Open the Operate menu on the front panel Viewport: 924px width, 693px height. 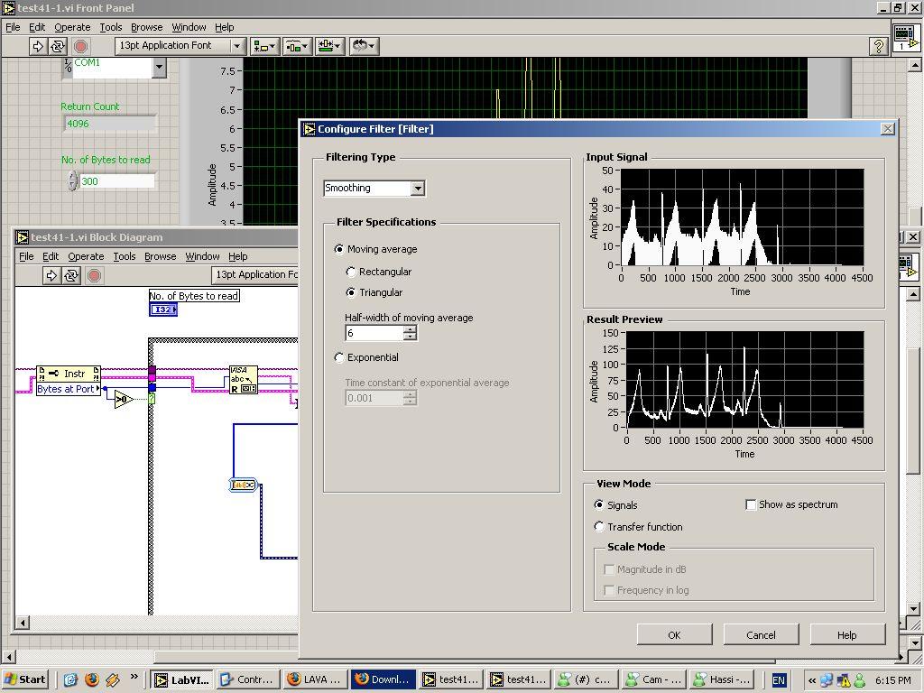[x=72, y=26]
